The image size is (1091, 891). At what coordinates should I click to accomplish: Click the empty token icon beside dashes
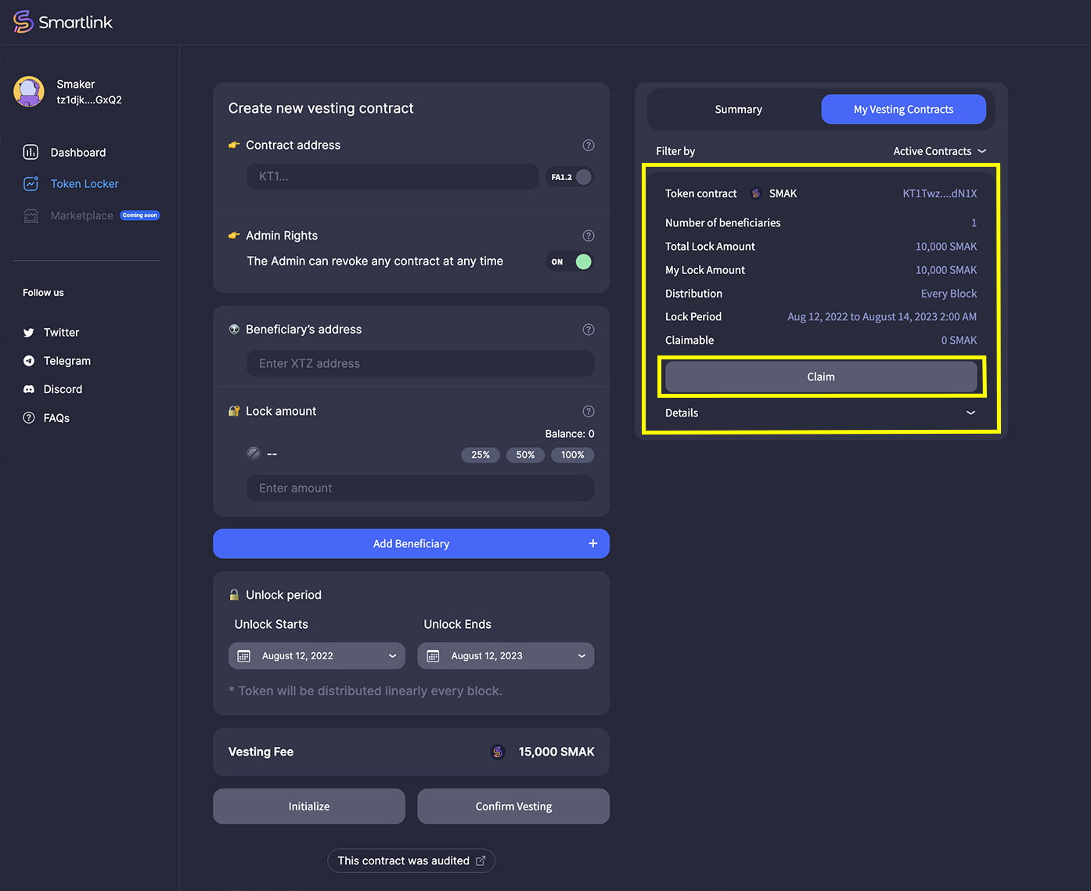[254, 453]
